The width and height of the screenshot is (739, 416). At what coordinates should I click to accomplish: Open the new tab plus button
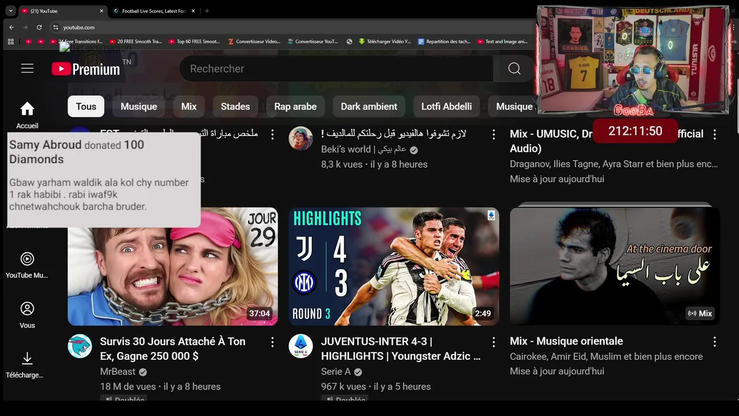click(x=207, y=11)
